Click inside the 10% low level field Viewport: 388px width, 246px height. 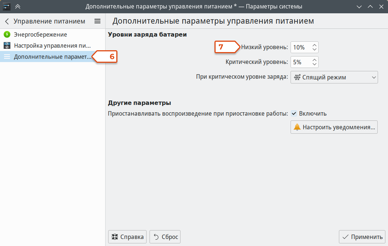point(301,47)
